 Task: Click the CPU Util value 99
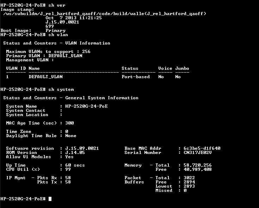coord(68,169)
